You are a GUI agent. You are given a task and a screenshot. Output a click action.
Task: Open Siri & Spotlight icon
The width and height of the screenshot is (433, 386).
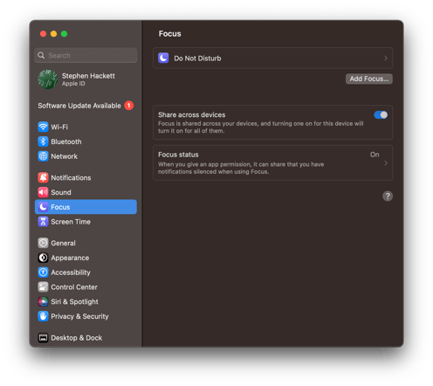tap(43, 301)
